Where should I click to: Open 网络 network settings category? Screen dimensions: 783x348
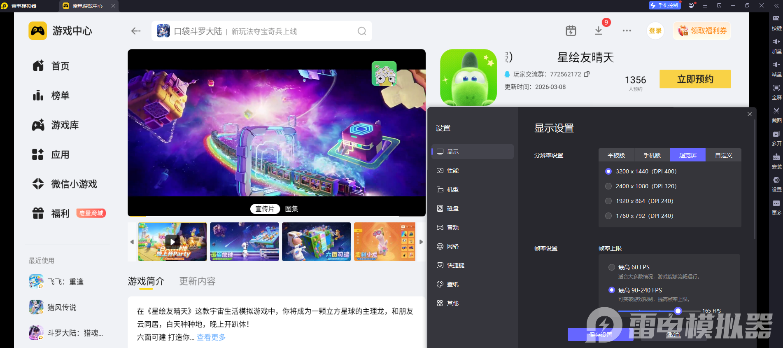(473, 246)
